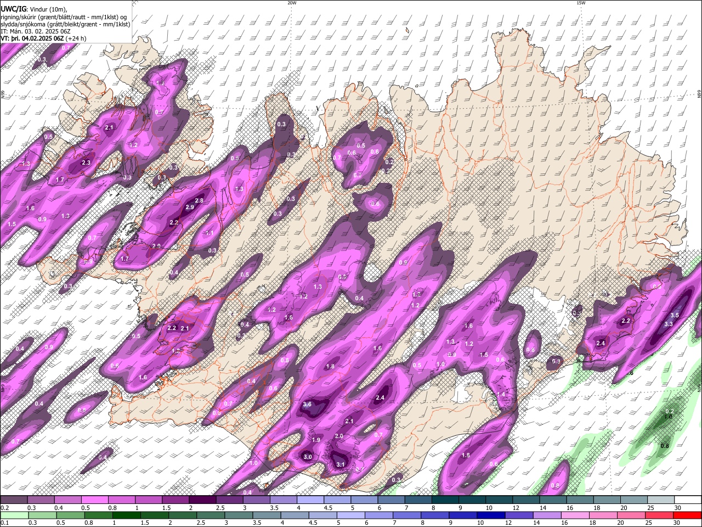Pick the top-row mauve swatch starting at 0.2
The image size is (702, 527).
tap(14, 500)
